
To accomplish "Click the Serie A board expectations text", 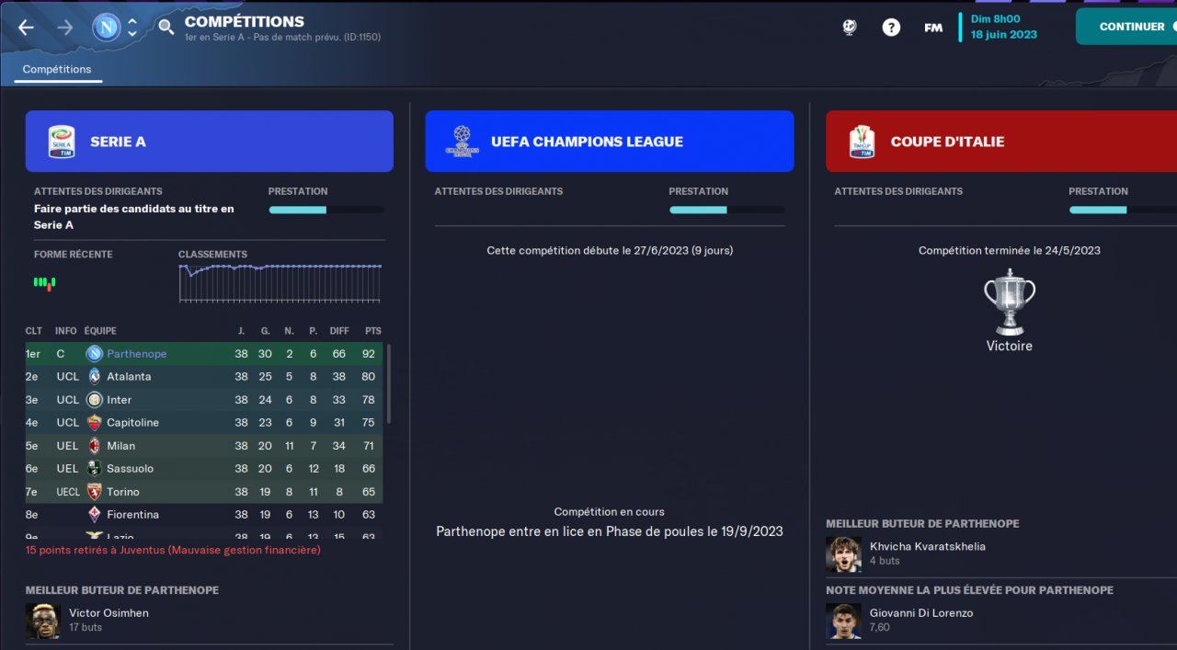I will pos(134,217).
